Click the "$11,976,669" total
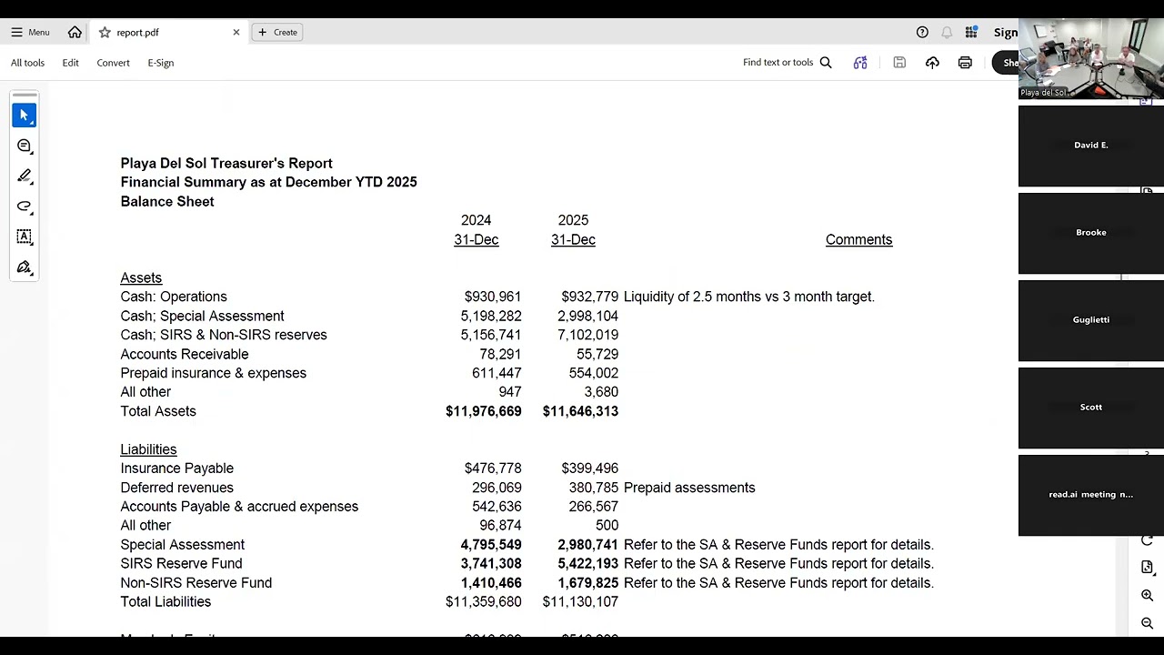This screenshot has height=655, width=1164. 484,411
